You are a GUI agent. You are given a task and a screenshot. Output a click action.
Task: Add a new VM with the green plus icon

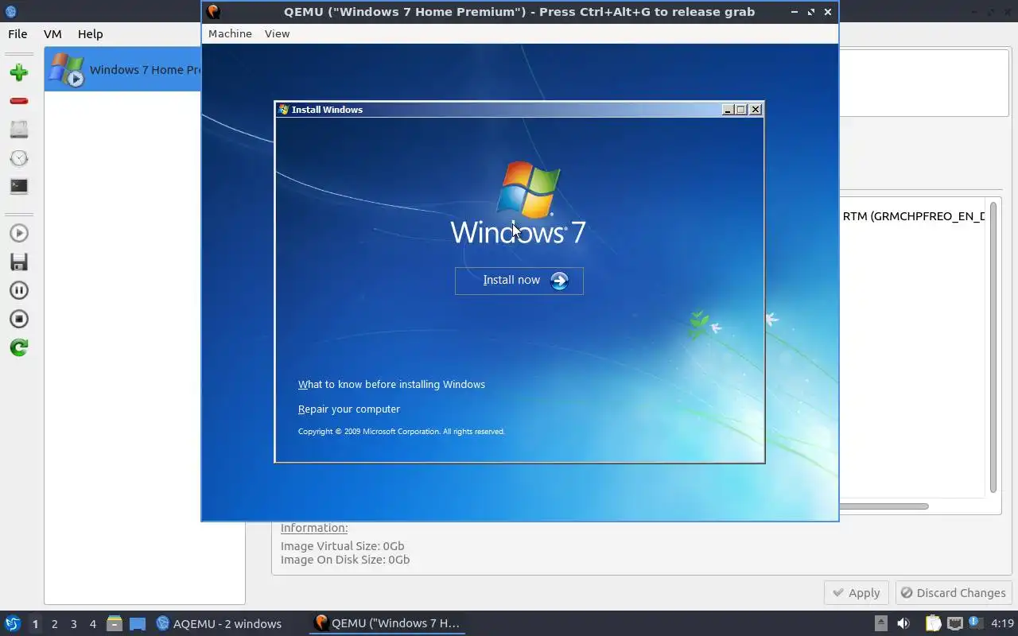click(19, 72)
